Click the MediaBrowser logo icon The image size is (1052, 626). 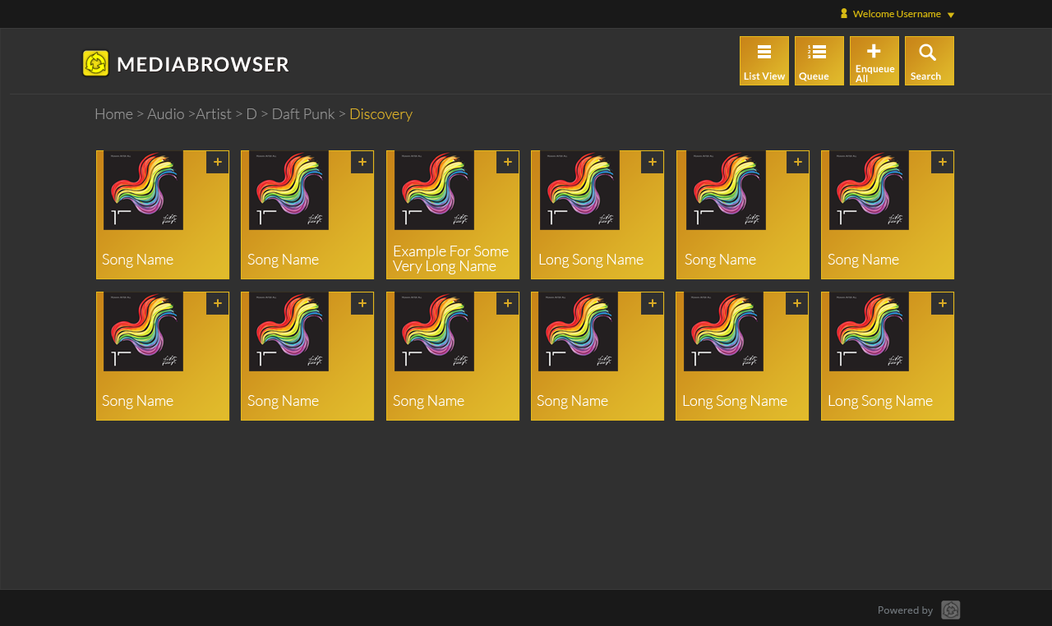coord(96,63)
